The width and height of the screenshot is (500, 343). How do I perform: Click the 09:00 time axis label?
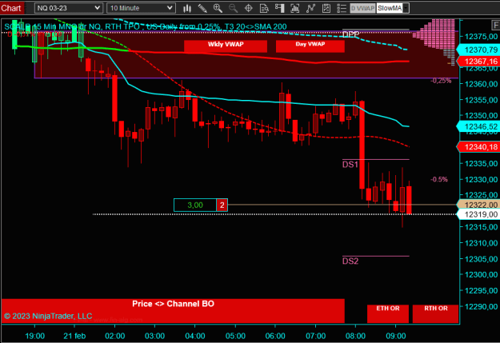click(x=396, y=336)
